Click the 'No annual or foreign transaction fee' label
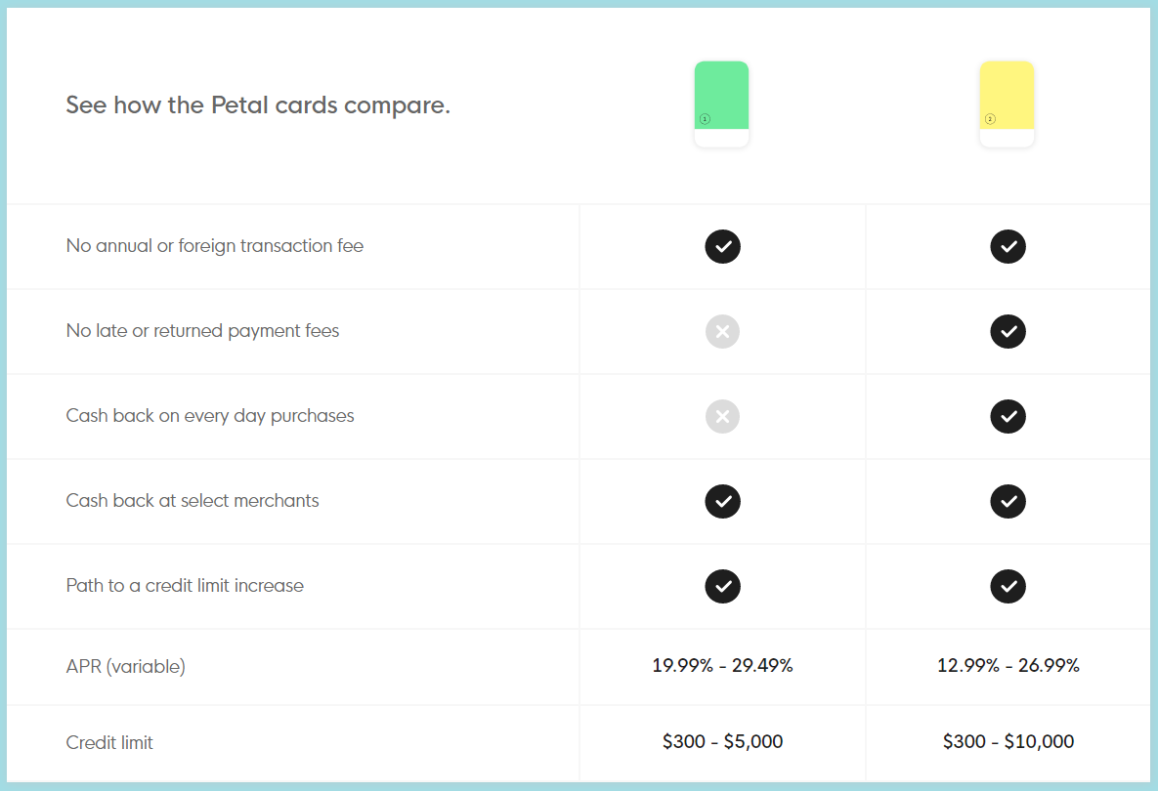 (x=215, y=246)
